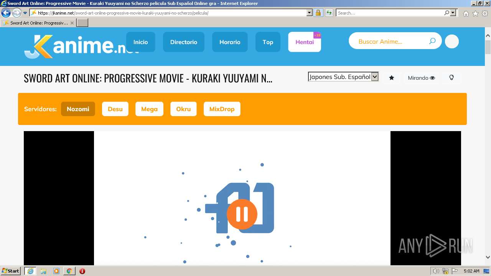Open the media player taskbar icon
491x276 pixels.
point(56,271)
